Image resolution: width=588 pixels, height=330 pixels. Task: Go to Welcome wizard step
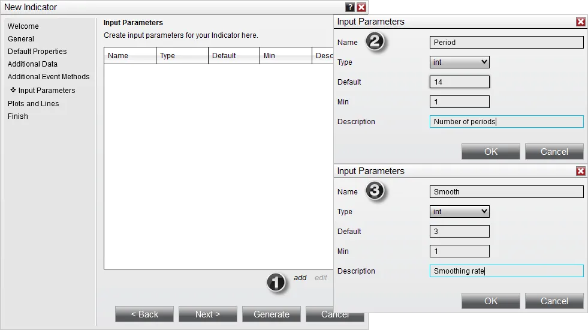(23, 26)
